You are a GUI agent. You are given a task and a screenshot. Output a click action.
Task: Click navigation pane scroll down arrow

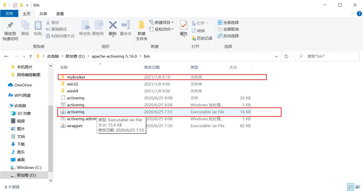tap(51, 181)
